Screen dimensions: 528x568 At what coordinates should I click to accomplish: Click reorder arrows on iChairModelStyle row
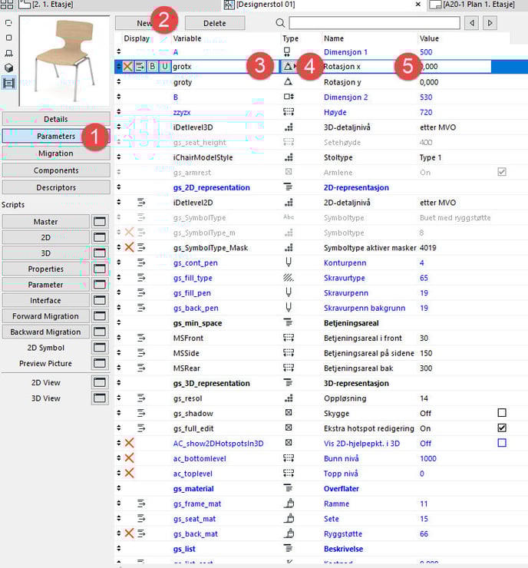119,157
